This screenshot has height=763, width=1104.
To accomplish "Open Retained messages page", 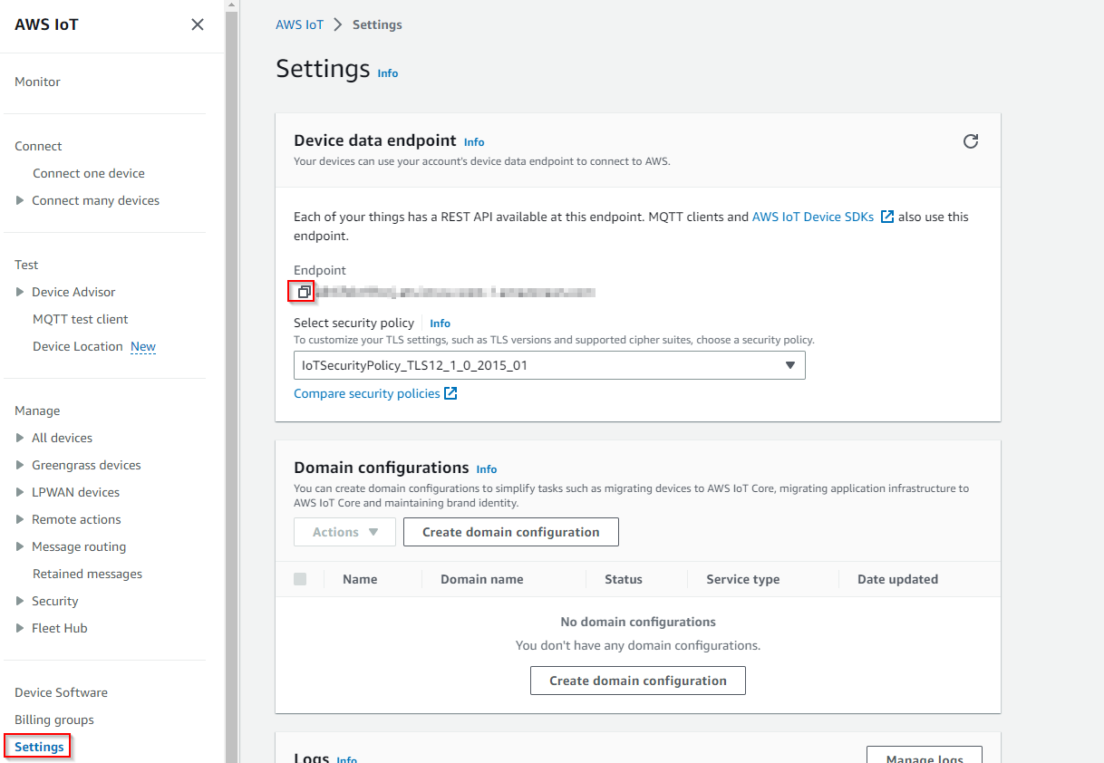I will click(x=87, y=574).
